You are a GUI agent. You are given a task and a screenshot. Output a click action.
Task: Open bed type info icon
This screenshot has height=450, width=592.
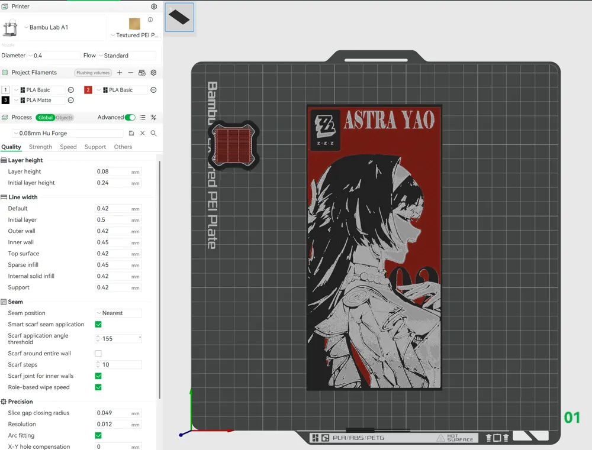coord(150,20)
